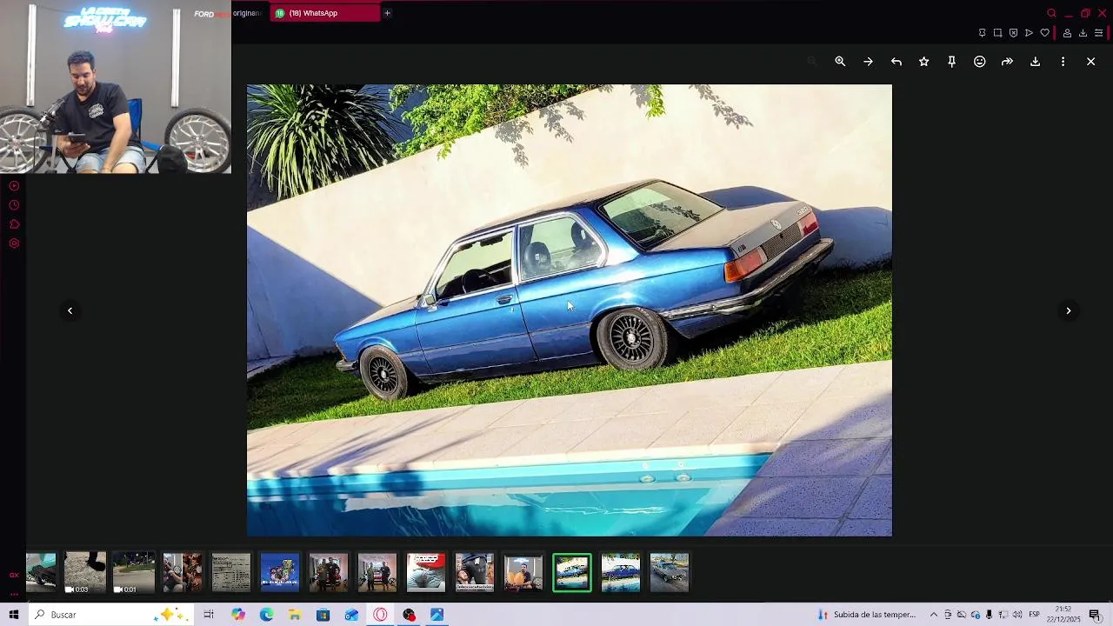Image resolution: width=1113 pixels, height=626 pixels.
Task: Take a snapshot with the browser capture icon
Action: click(997, 33)
